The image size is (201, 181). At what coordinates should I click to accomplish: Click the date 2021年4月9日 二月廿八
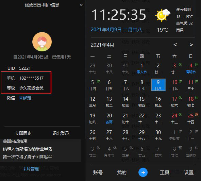pos(116,30)
